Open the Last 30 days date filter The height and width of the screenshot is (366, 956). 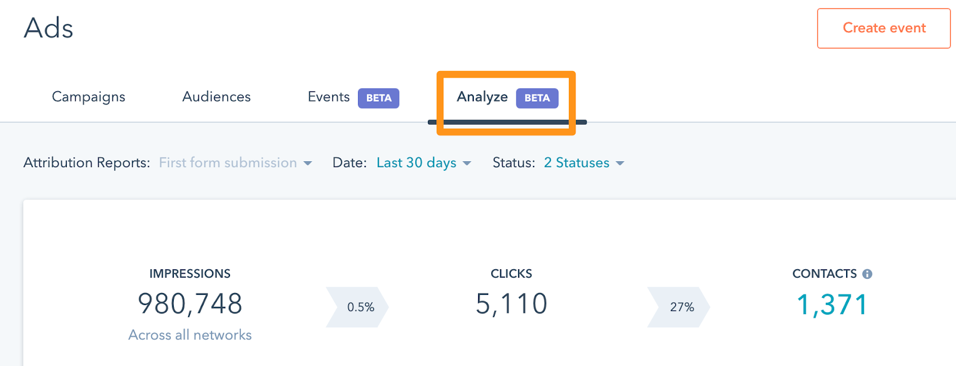point(424,163)
